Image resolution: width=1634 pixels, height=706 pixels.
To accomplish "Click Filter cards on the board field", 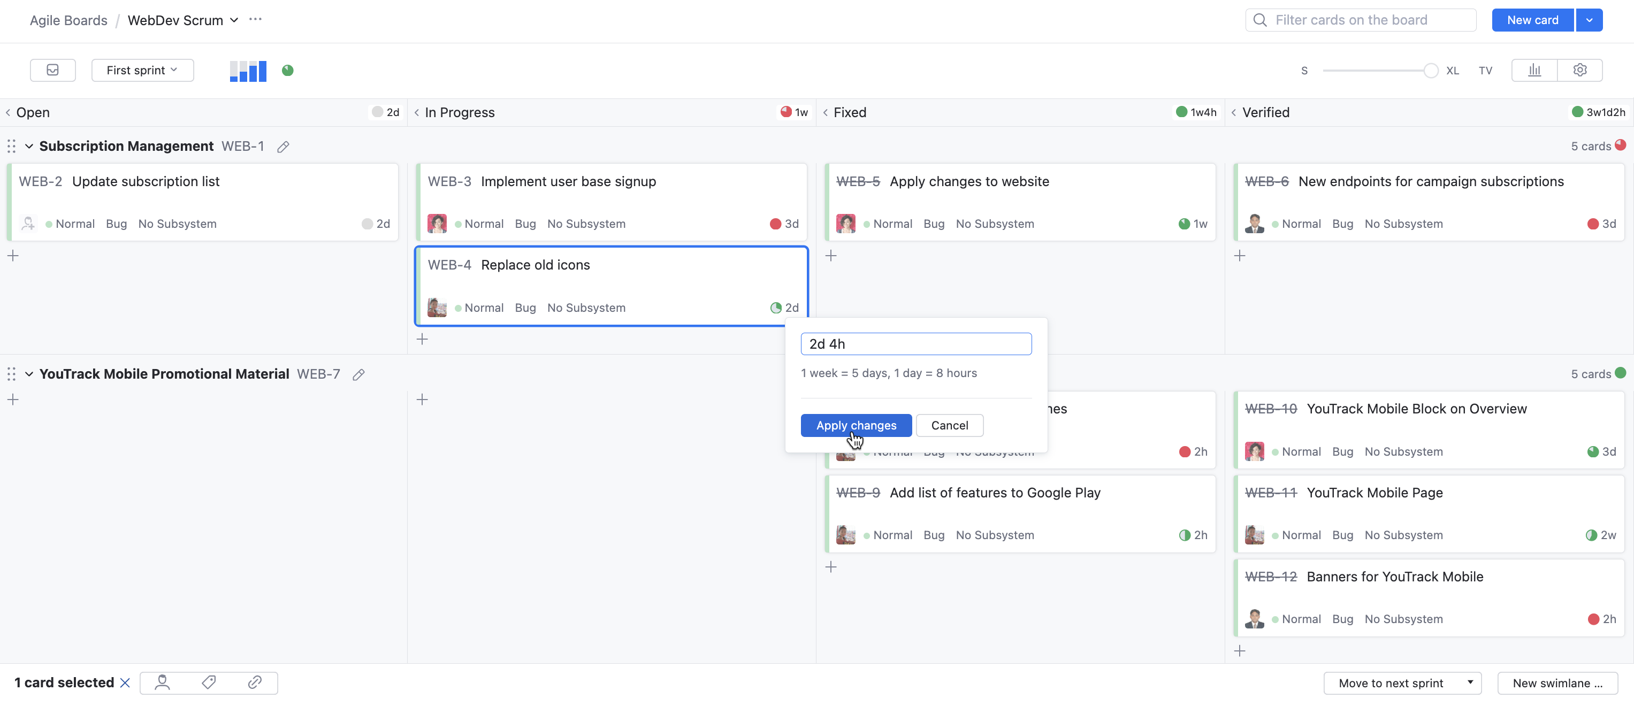I will [x=1361, y=20].
